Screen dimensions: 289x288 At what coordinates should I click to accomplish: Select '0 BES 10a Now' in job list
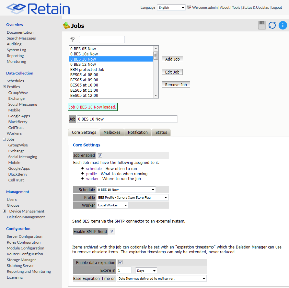tap(111, 54)
